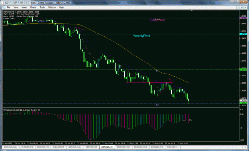Viewport: 249px width, 151px height.
Task: Click the red arrow marker on chart
Action: pyautogui.click(x=170, y=79)
